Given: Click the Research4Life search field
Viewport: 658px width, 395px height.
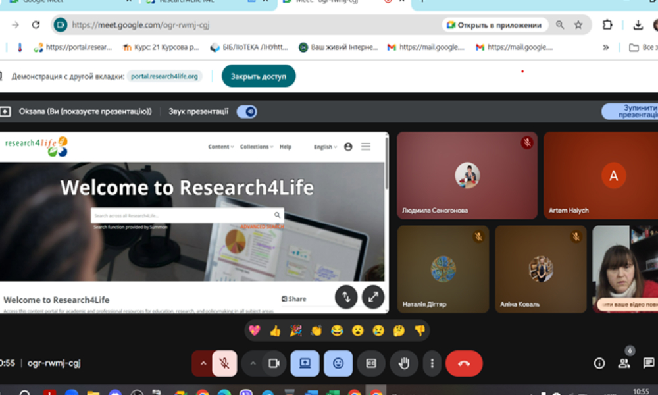Looking at the screenshot, I should pos(182,215).
